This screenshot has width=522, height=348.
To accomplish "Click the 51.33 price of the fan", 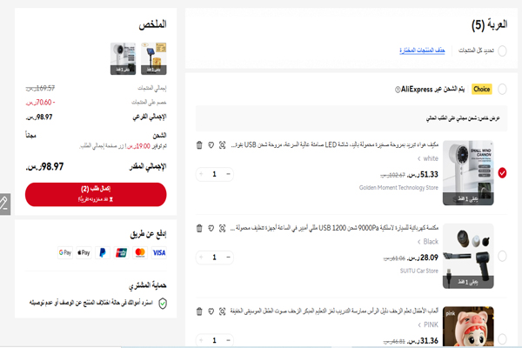I will (x=424, y=175).
